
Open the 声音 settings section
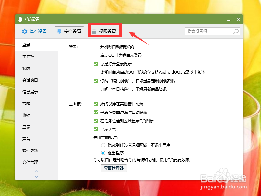coord(26,139)
